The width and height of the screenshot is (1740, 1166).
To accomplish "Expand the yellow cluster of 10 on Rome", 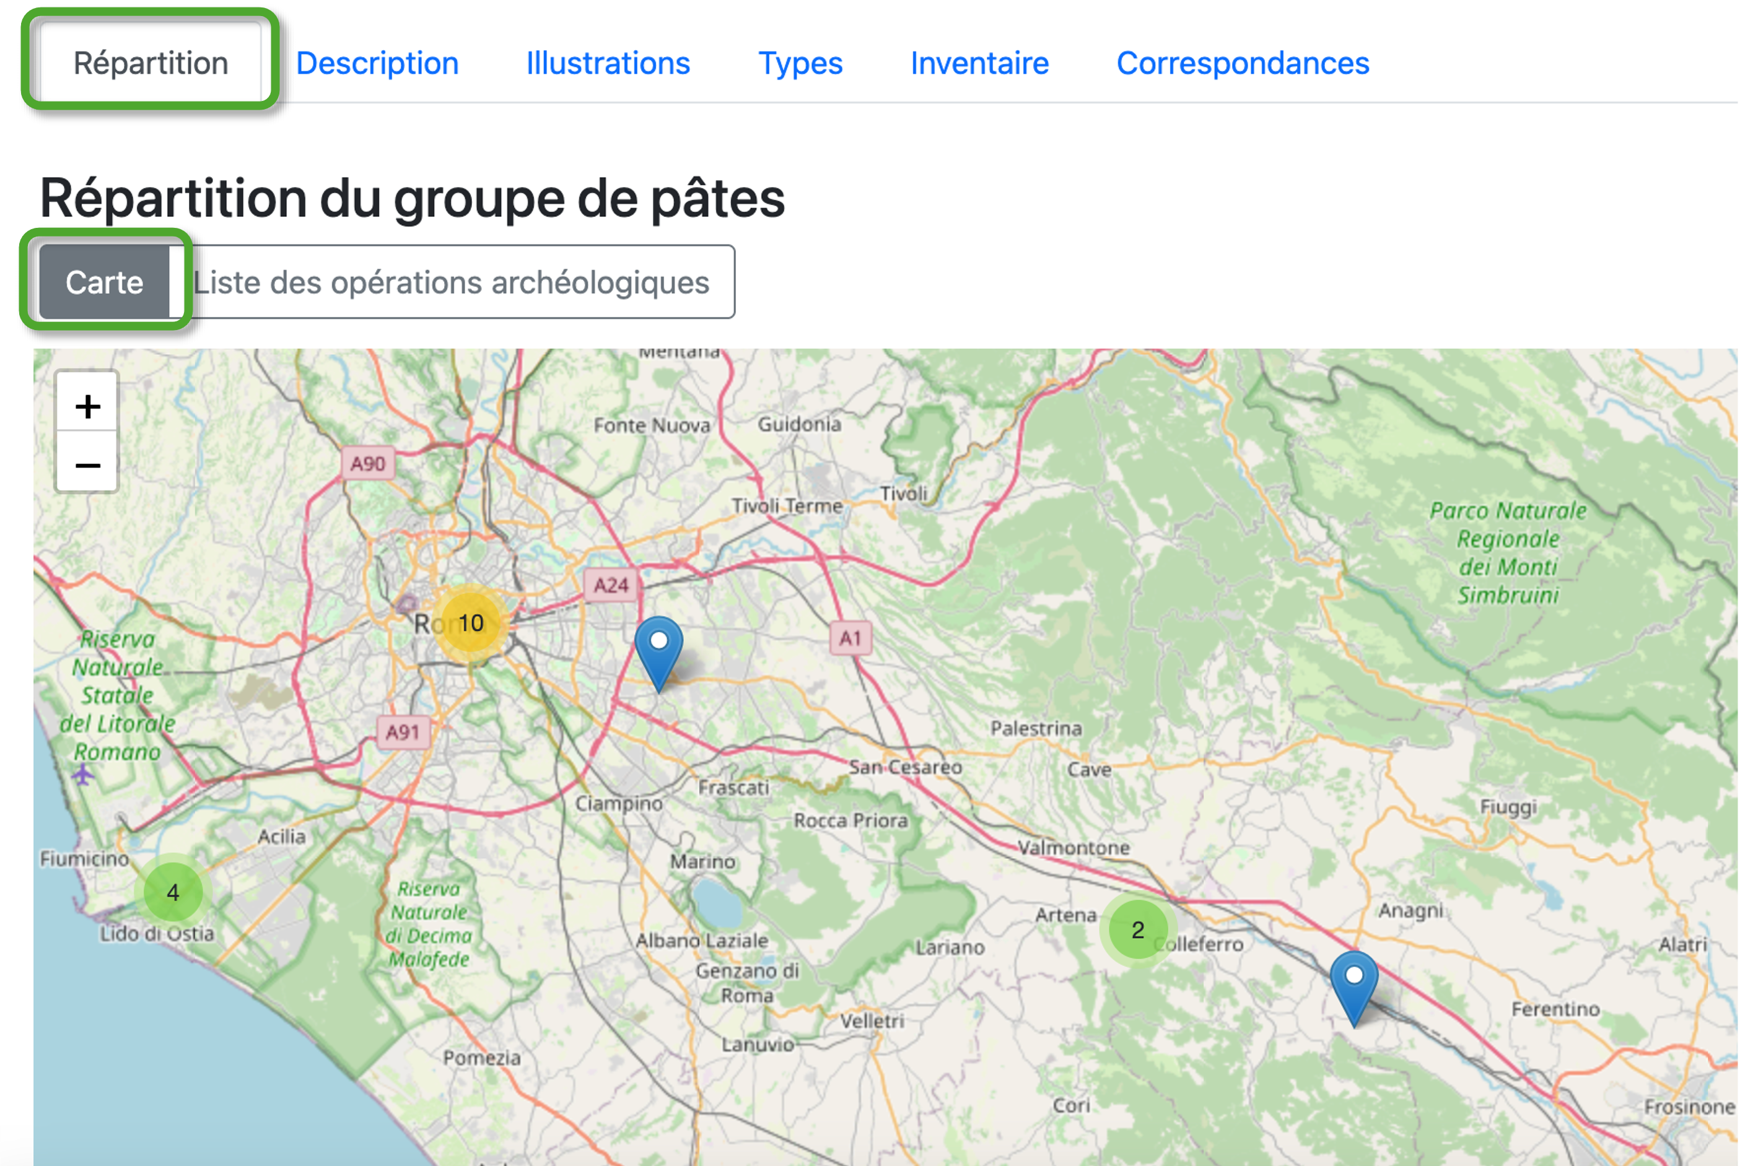I will coord(470,623).
